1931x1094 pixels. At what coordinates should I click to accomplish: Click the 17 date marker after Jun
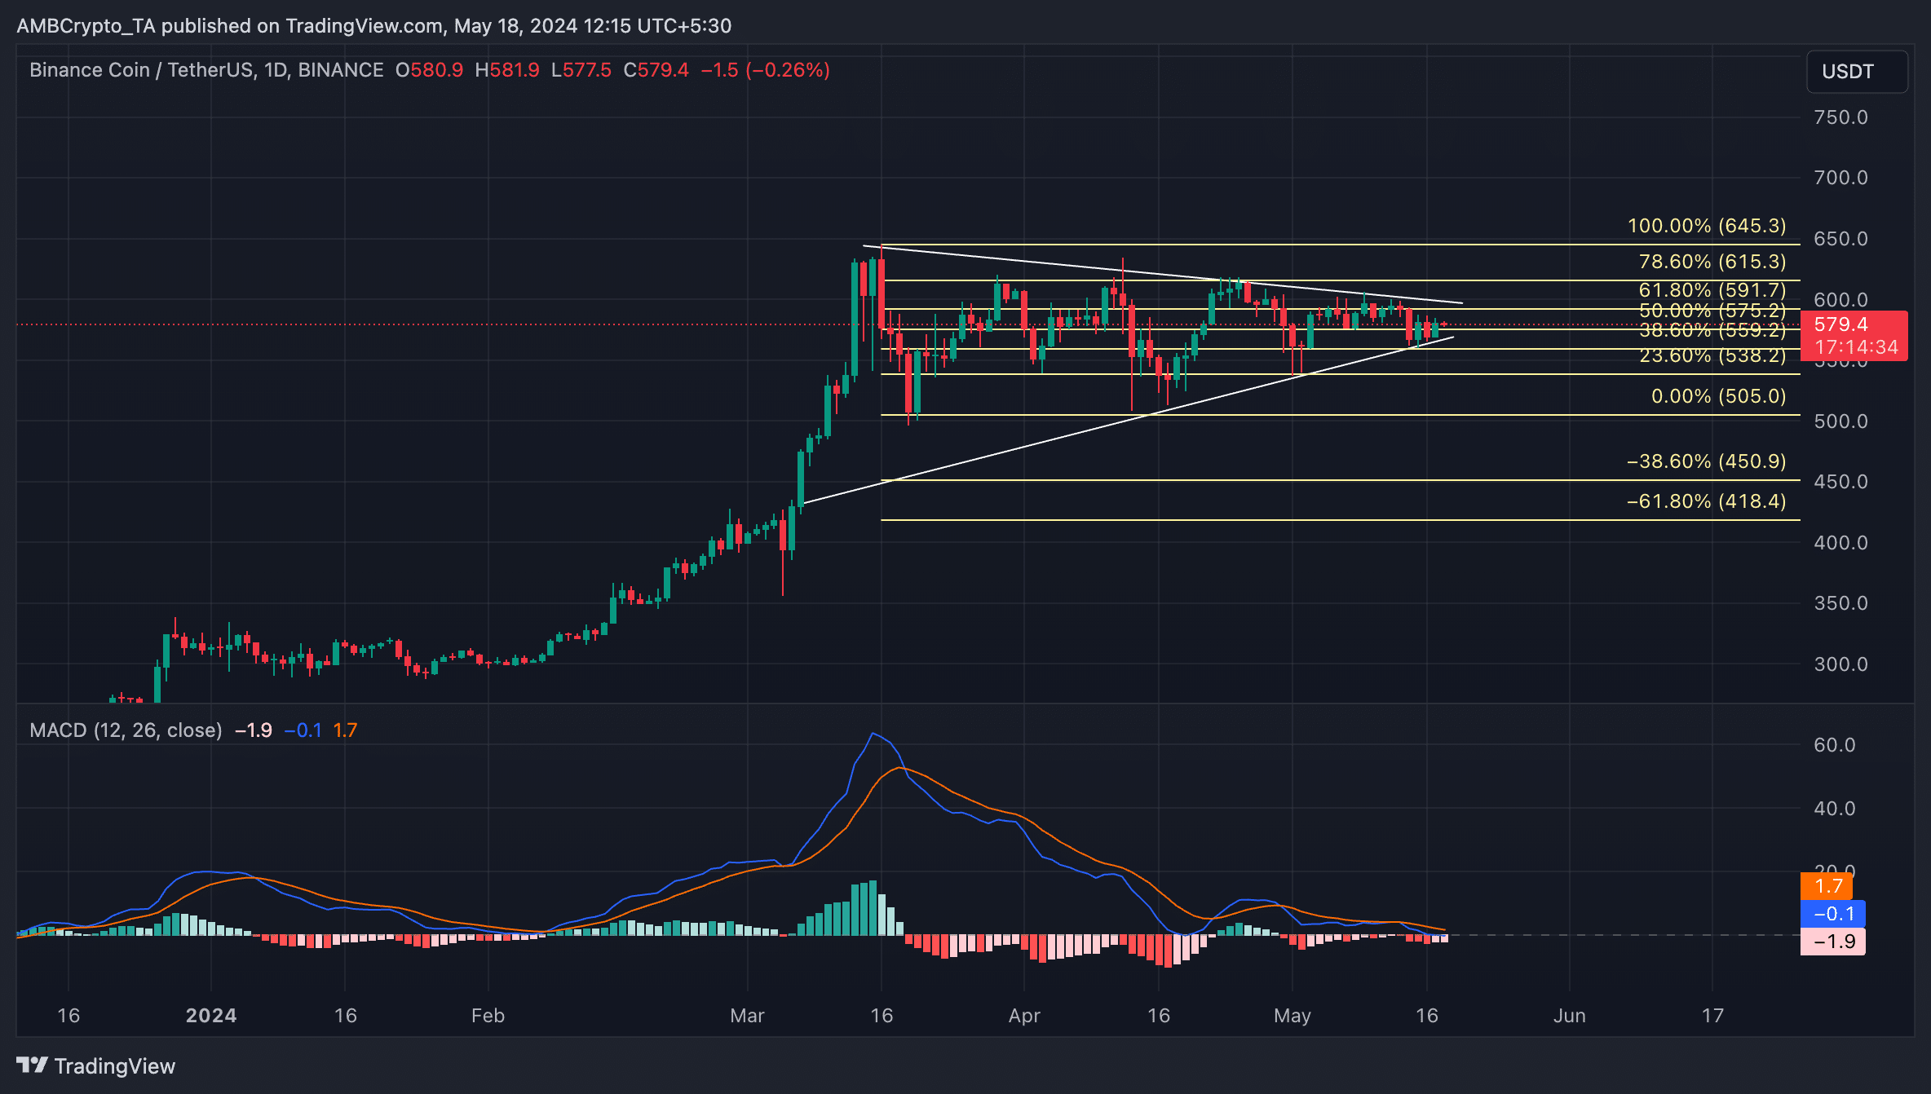point(1713,1016)
